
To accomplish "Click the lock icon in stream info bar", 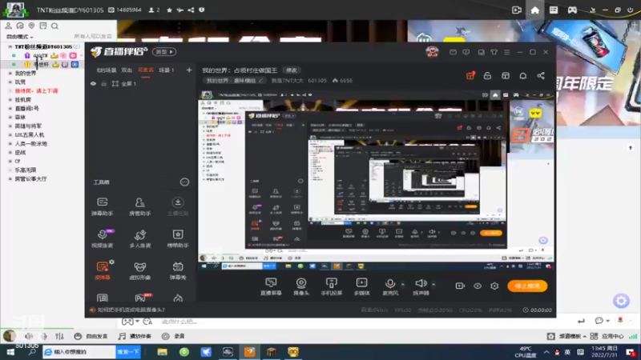I will 487,76.
